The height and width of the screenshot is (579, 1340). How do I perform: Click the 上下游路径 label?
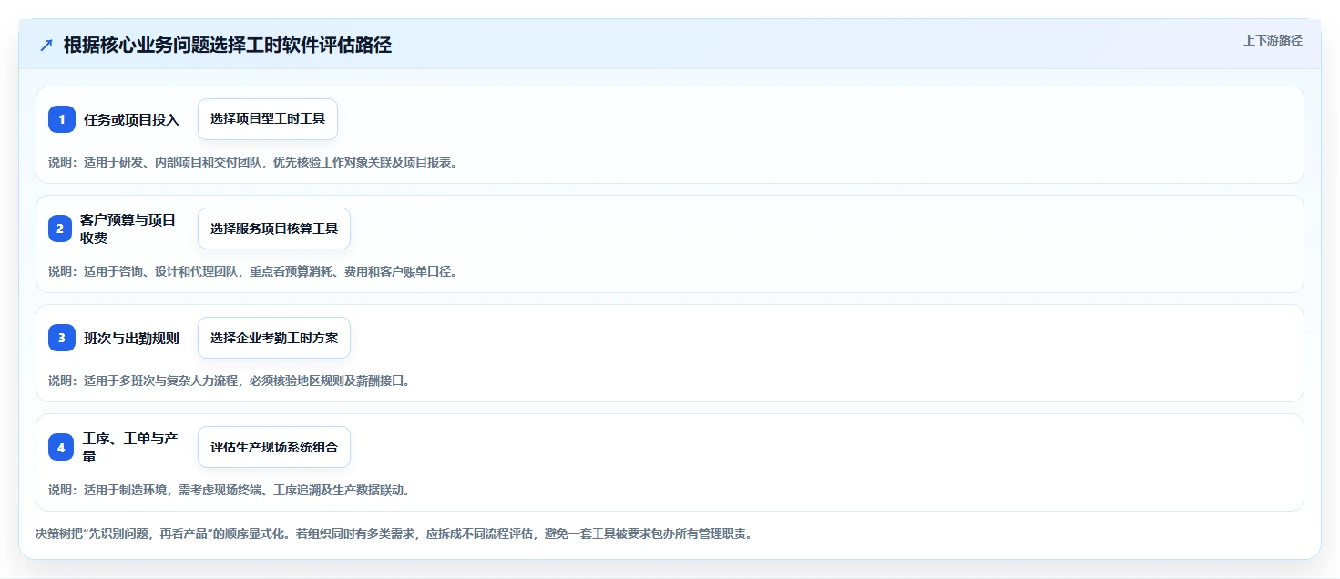coord(1273,40)
